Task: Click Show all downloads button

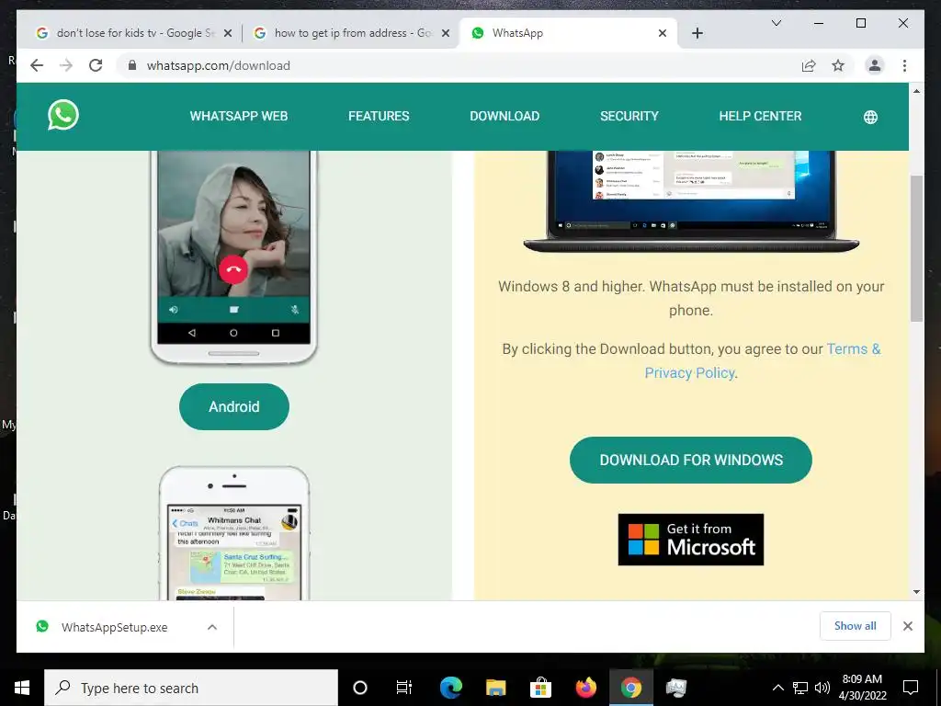Action: pos(856,626)
